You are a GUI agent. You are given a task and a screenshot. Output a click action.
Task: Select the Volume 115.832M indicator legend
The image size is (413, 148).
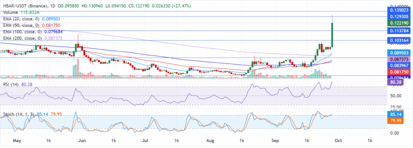pyautogui.click(x=21, y=12)
